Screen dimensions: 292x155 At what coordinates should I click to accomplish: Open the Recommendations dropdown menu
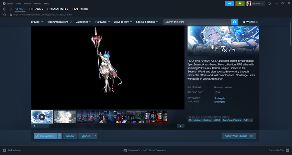[x=59, y=22]
